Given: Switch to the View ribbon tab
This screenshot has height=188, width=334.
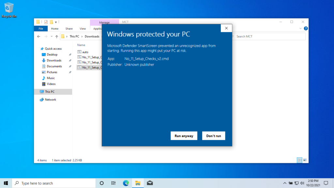Looking at the screenshot, I should [x=83, y=28].
